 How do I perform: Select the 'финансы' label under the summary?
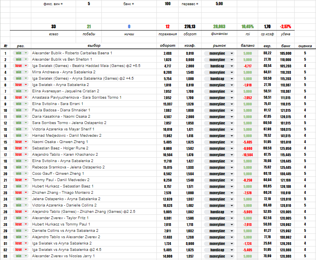[x=219, y=34]
